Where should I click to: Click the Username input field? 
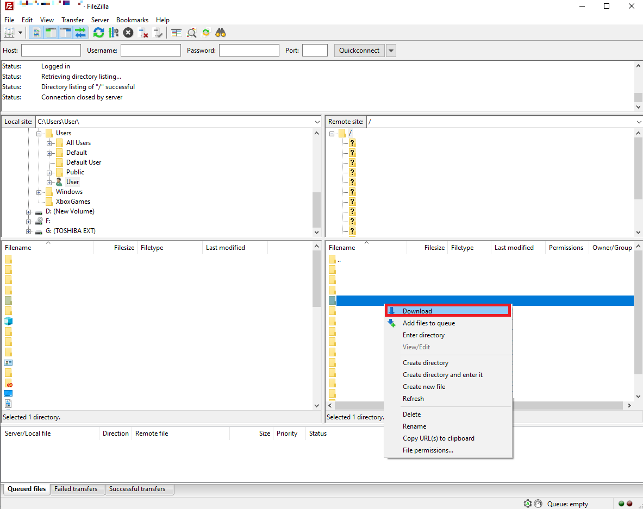tap(151, 51)
